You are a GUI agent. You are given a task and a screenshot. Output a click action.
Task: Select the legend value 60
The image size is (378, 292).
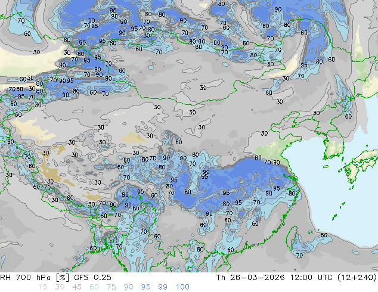[94, 287]
